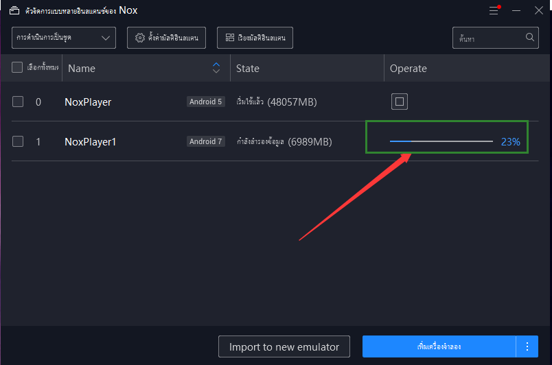552x365 pixels.
Task: Minimize the Nox multi-instance window
Action: (x=516, y=11)
